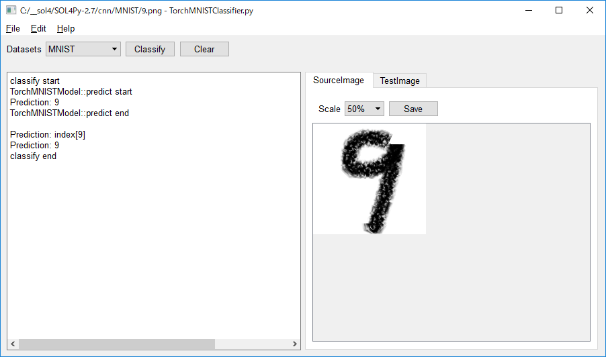
Task: Open the File menu
Action: [13, 29]
